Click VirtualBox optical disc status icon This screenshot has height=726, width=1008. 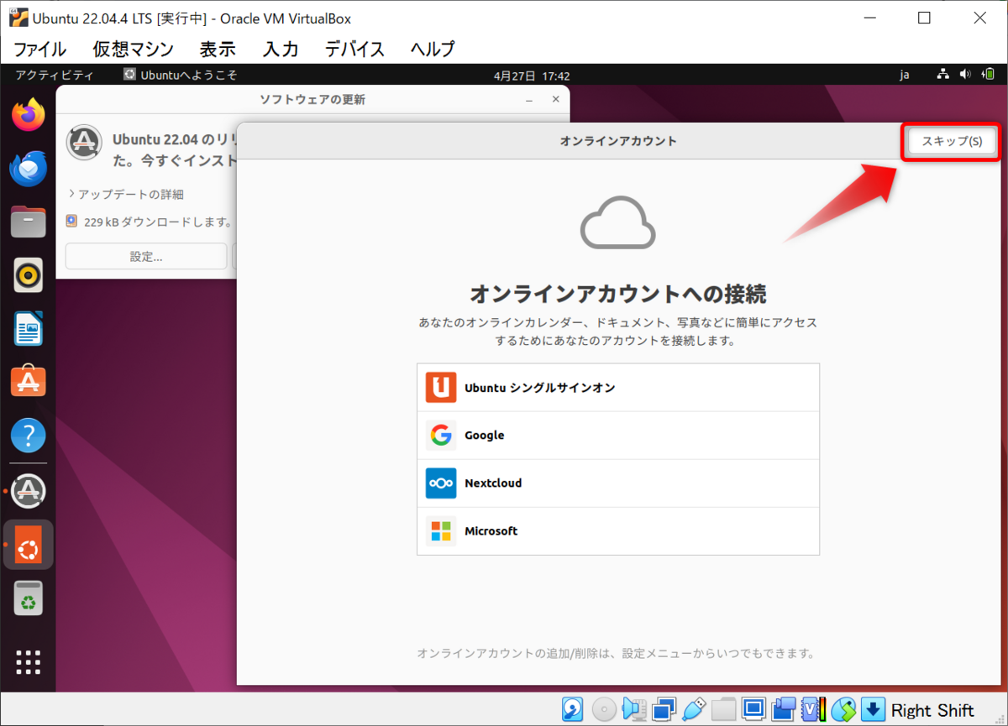point(604,710)
